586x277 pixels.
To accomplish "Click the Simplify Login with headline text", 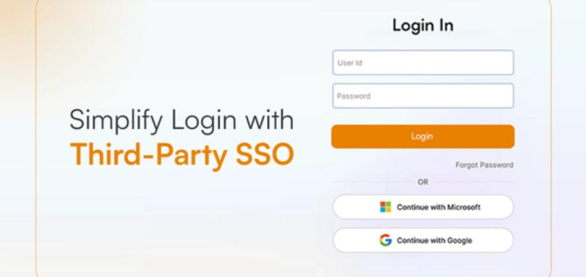I will pos(182,120).
